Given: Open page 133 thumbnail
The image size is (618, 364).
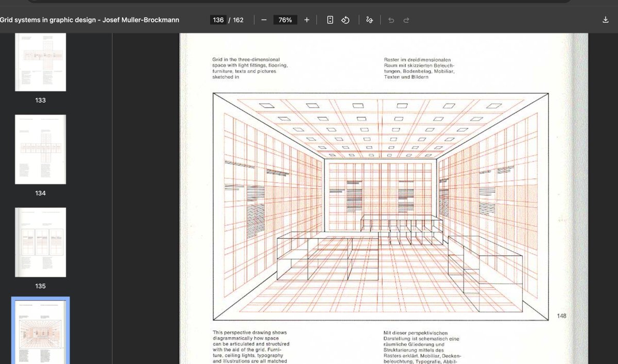Looking at the screenshot, I should pos(41,62).
